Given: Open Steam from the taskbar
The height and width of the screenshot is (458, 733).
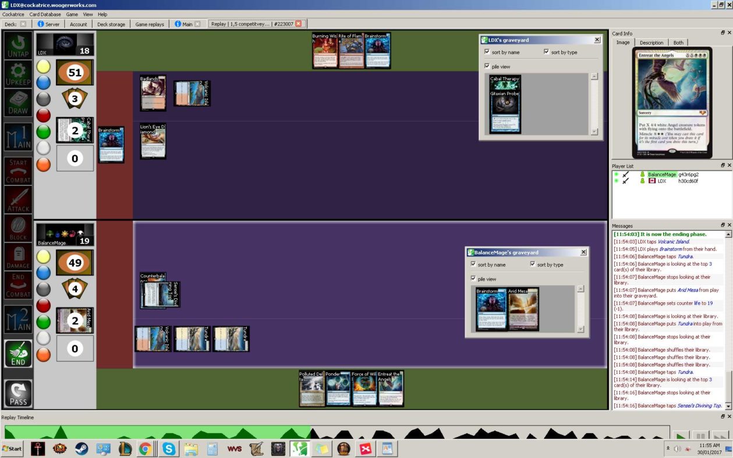Looking at the screenshot, I should point(82,449).
